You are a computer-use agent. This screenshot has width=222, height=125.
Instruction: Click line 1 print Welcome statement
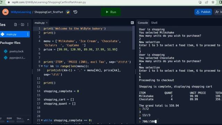pyautogui.click(x=75, y=28)
